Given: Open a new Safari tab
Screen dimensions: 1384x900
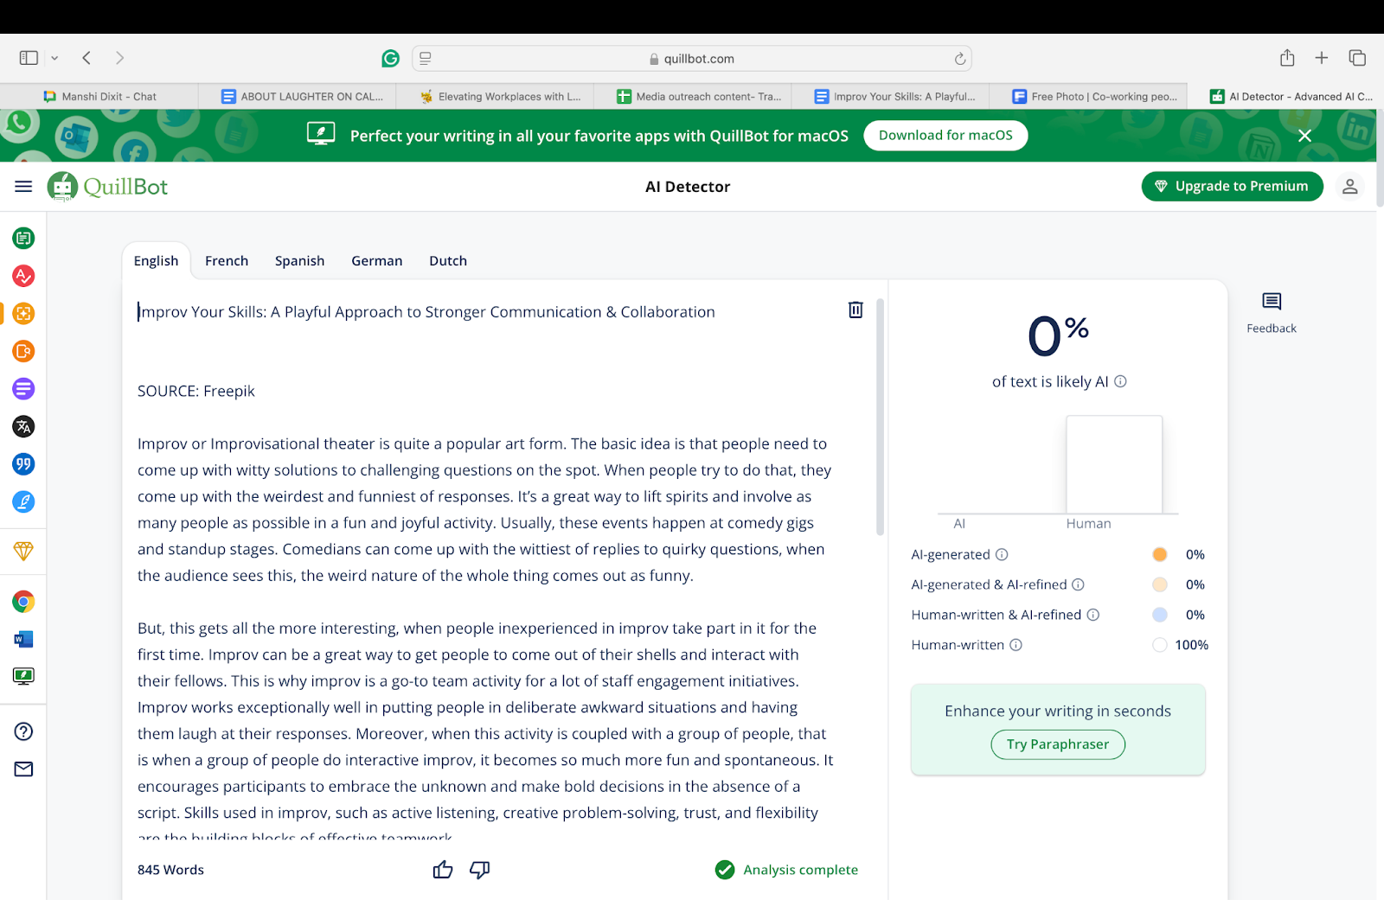Looking at the screenshot, I should (x=1322, y=58).
